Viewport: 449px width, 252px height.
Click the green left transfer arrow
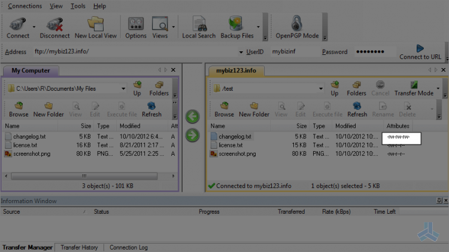pyautogui.click(x=192, y=116)
